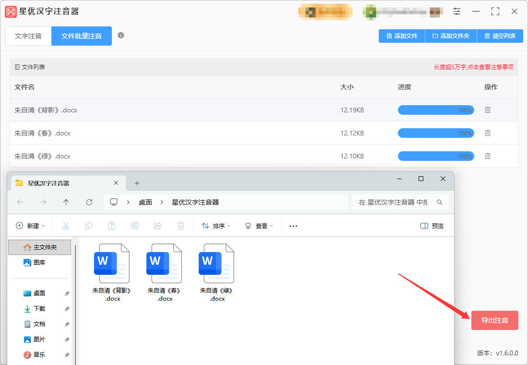
Task: Switch to the 文字注音 tab
Action: coord(28,36)
